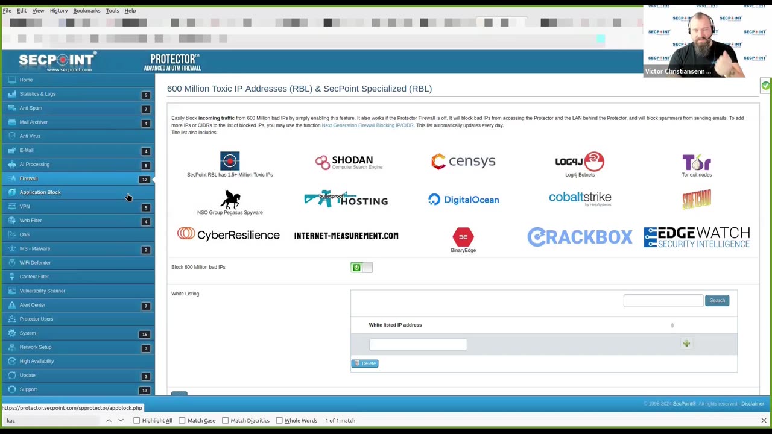Open the Edit menu
Screen dimensions: 772x434
pos(22,10)
